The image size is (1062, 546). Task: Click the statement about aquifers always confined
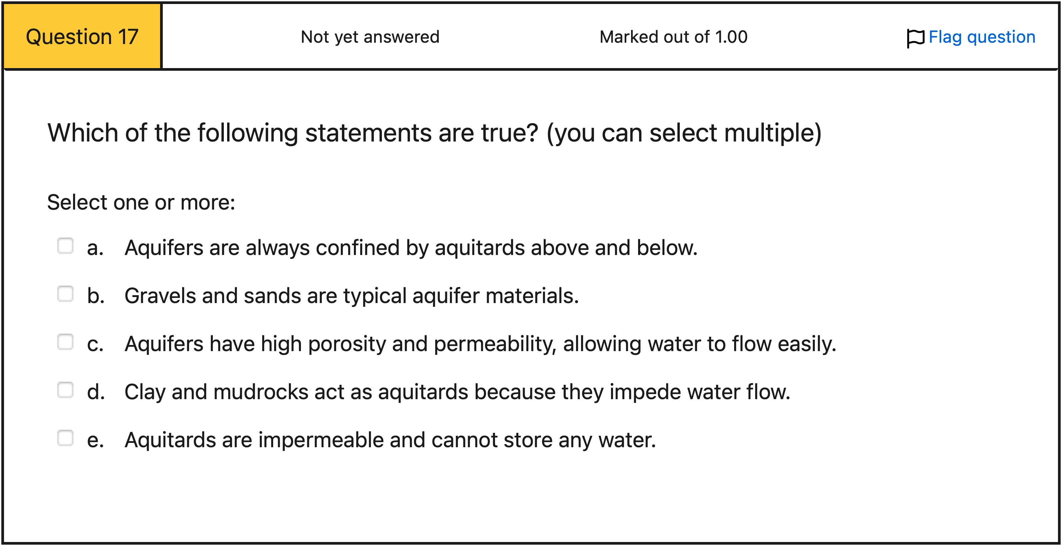click(411, 248)
